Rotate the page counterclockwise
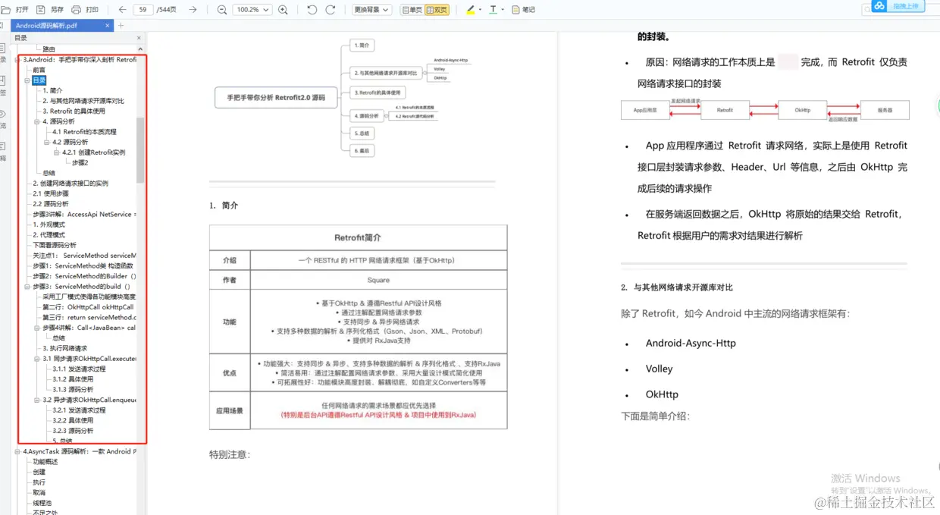 pyautogui.click(x=312, y=10)
